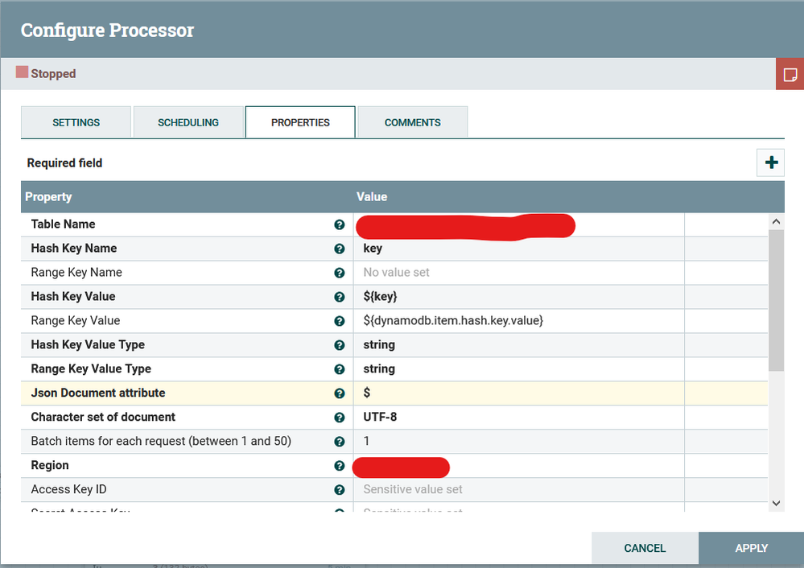Switch to the Settings tab
The height and width of the screenshot is (568, 804).
[76, 122]
